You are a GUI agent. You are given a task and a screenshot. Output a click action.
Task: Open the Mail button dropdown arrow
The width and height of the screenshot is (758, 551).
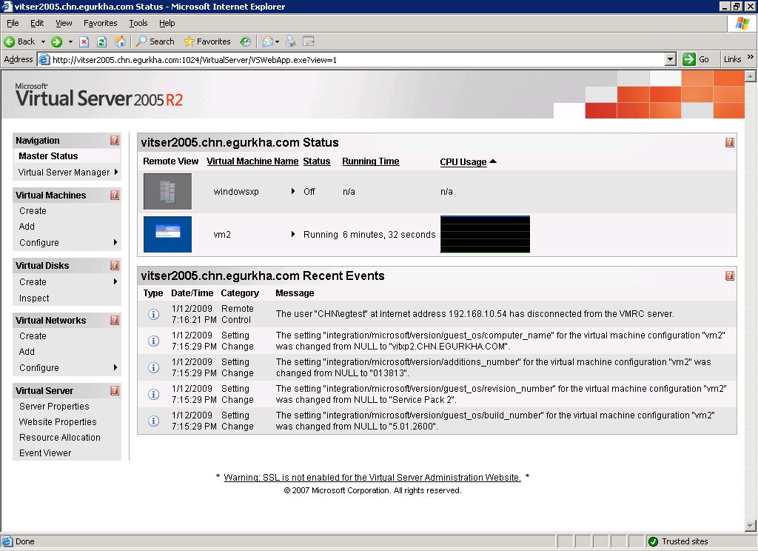[277, 41]
